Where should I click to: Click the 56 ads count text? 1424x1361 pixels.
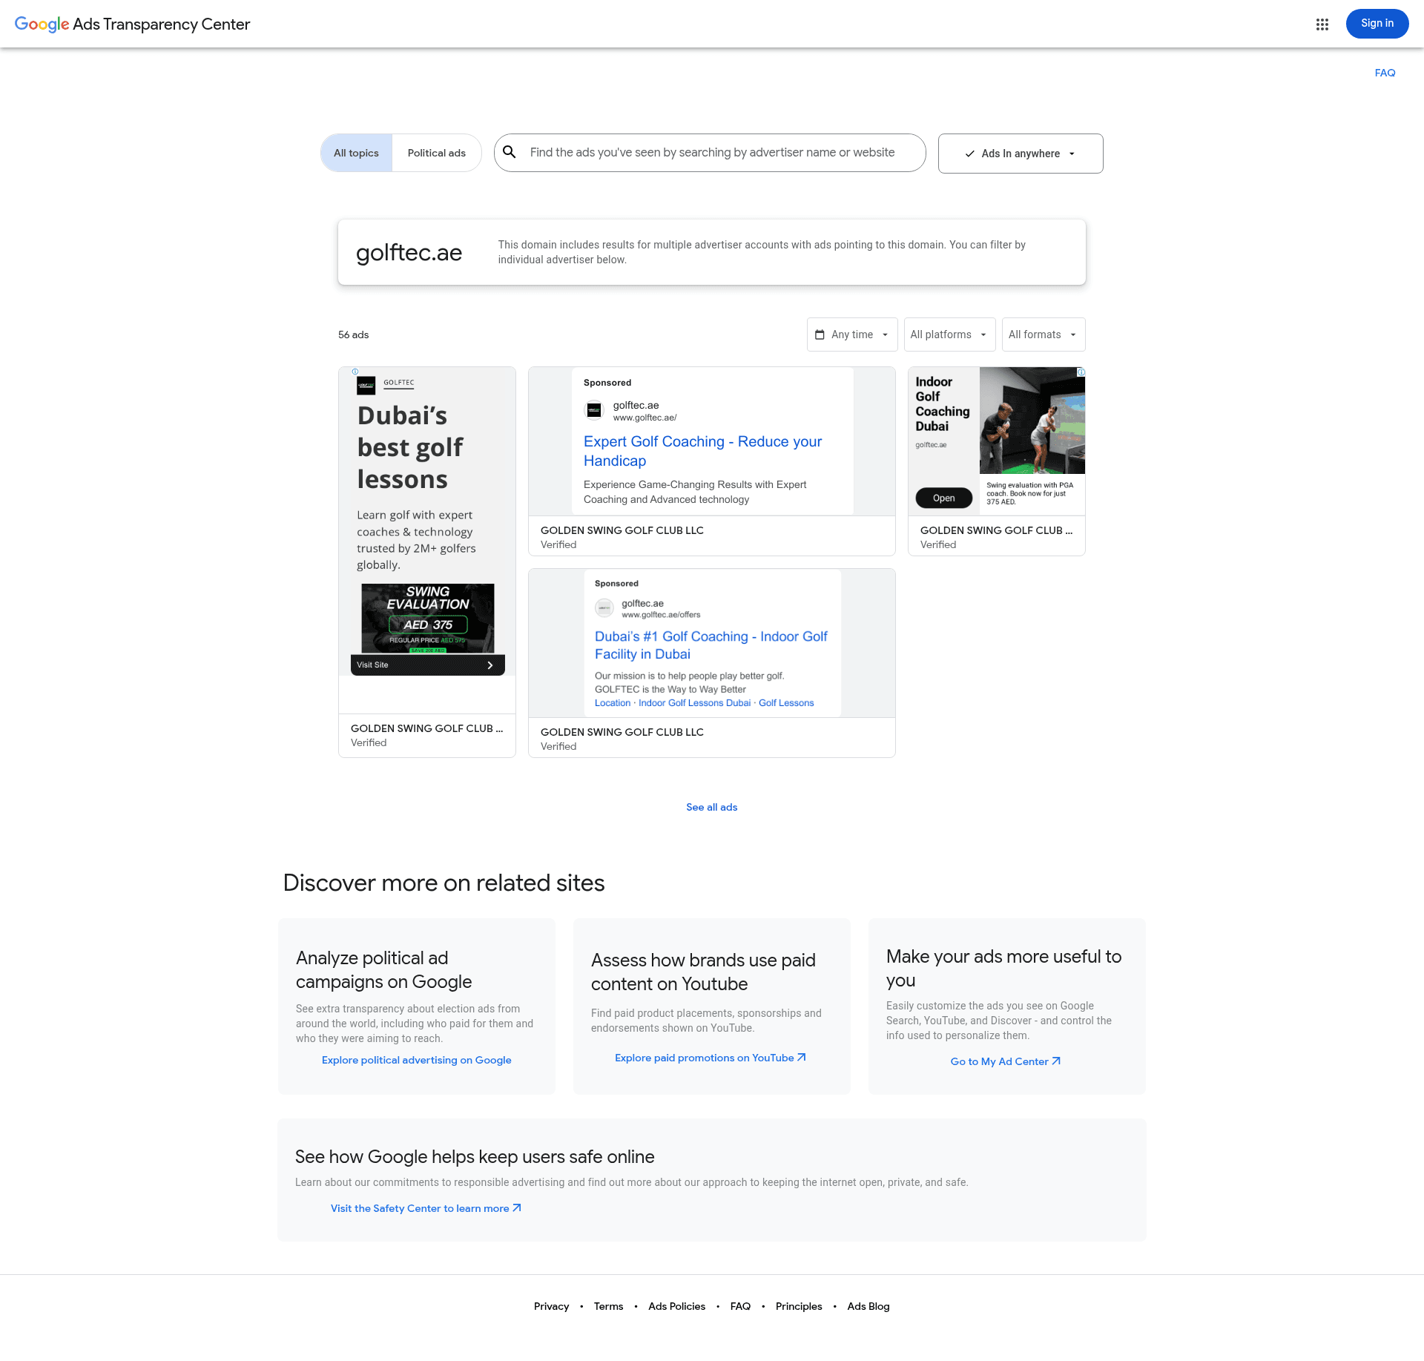click(x=354, y=335)
